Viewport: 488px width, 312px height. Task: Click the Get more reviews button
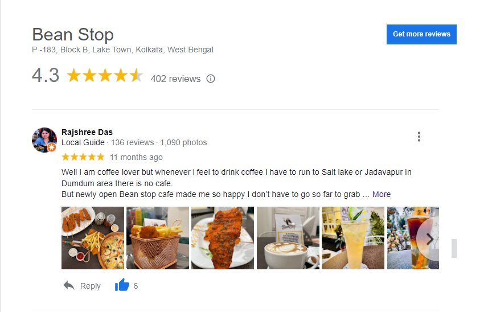(x=421, y=34)
